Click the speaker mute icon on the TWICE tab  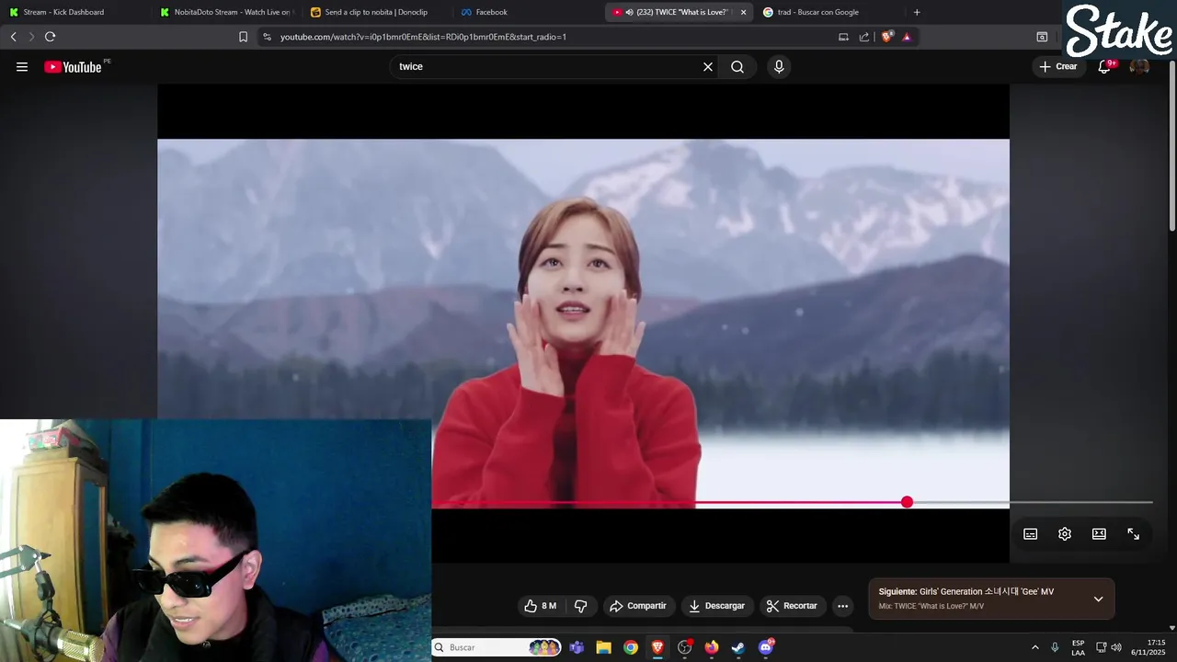[629, 12]
